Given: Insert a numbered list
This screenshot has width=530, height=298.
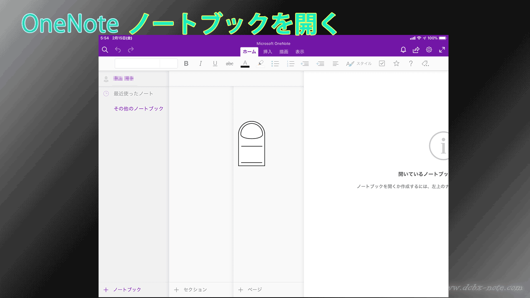Looking at the screenshot, I should 291,64.
